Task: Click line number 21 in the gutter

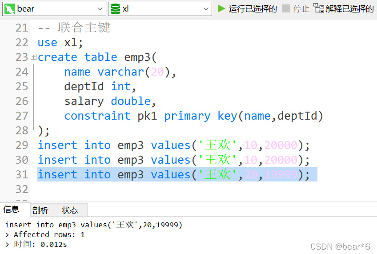Action: [22, 28]
